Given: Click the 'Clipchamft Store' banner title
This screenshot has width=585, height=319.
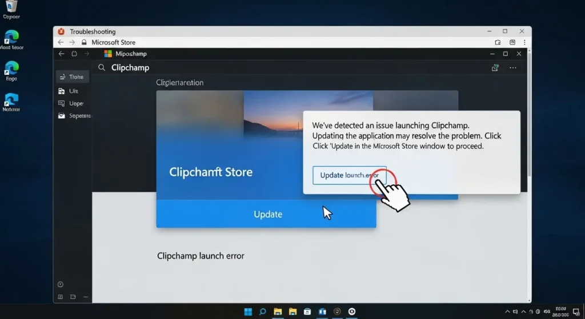Looking at the screenshot, I should (211, 172).
